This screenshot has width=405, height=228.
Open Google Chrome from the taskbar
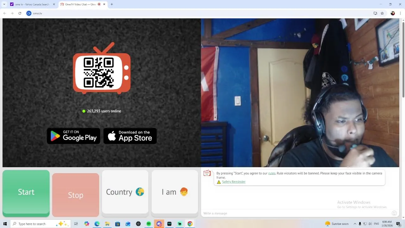(190, 224)
